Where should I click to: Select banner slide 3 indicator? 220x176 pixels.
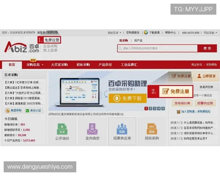pos(155,109)
